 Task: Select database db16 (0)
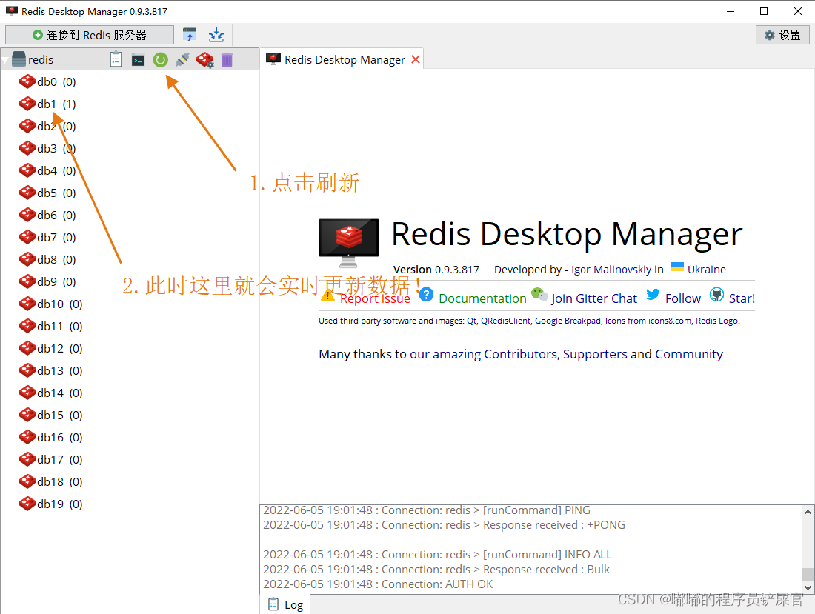pyautogui.click(x=50, y=438)
